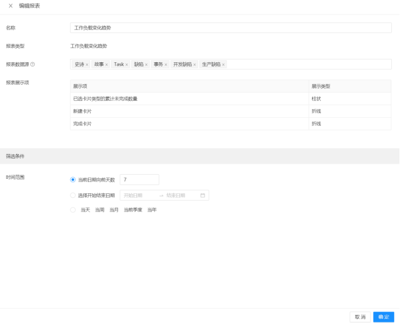
Task: Remove the Task tag
Action: (x=127, y=65)
